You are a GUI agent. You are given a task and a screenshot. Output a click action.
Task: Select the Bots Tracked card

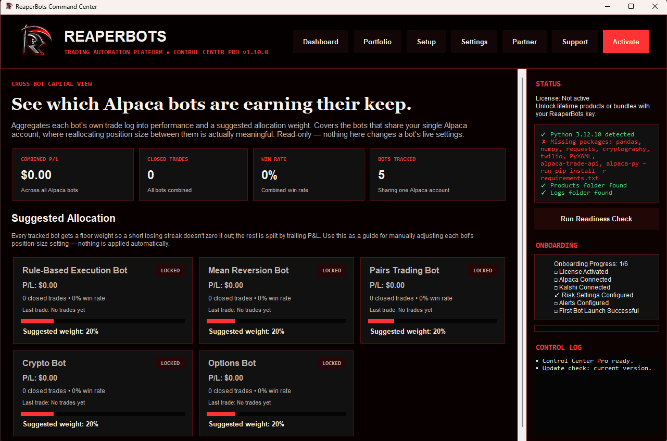click(437, 175)
